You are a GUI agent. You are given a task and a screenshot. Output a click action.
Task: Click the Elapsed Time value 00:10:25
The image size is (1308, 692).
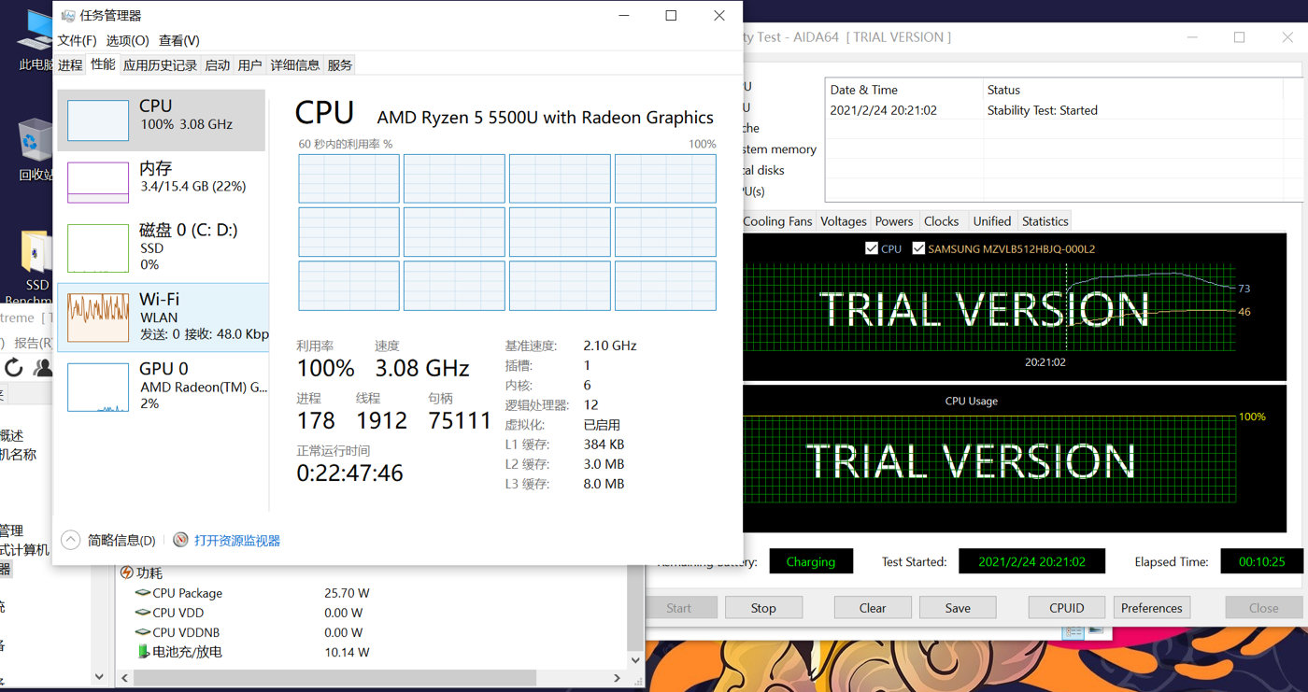point(1261,561)
